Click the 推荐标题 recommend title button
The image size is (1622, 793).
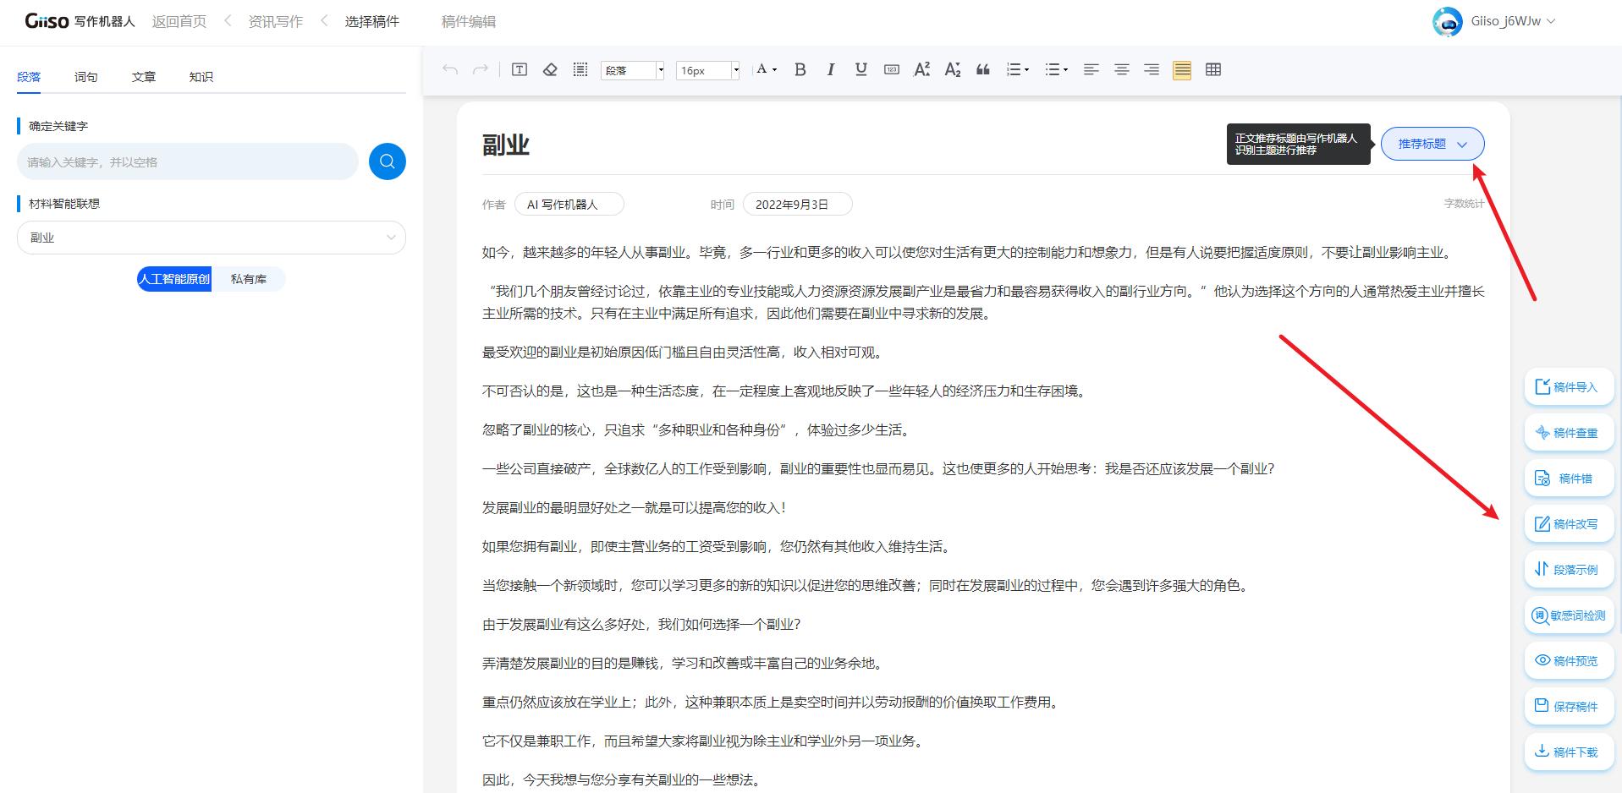click(1431, 144)
